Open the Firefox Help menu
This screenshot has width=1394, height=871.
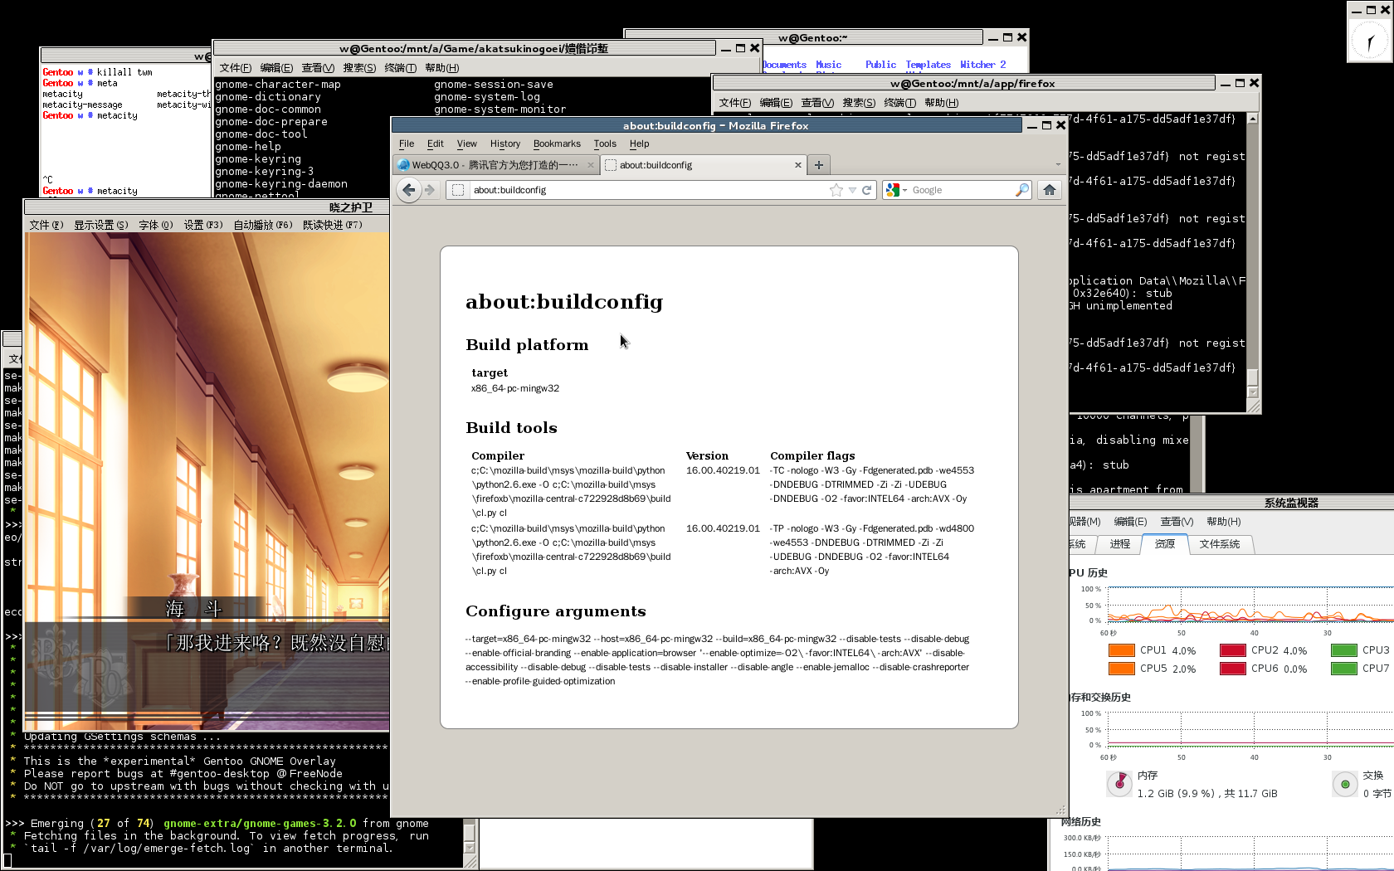pyautogui.click(x=639, y=144)
